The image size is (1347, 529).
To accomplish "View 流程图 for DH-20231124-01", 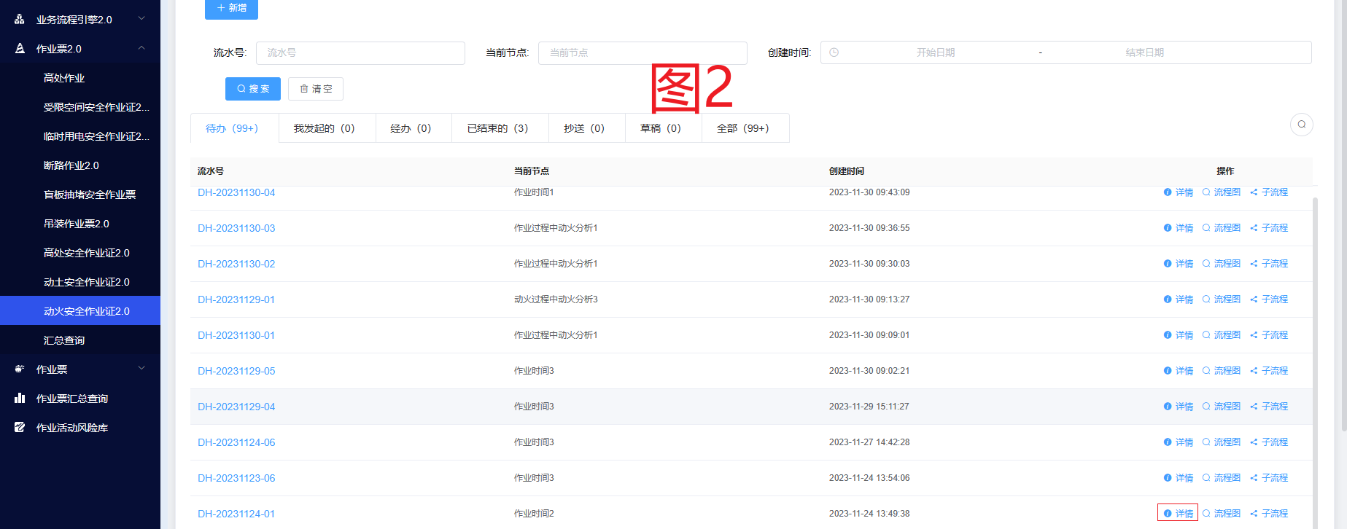I will (1222, 514).
